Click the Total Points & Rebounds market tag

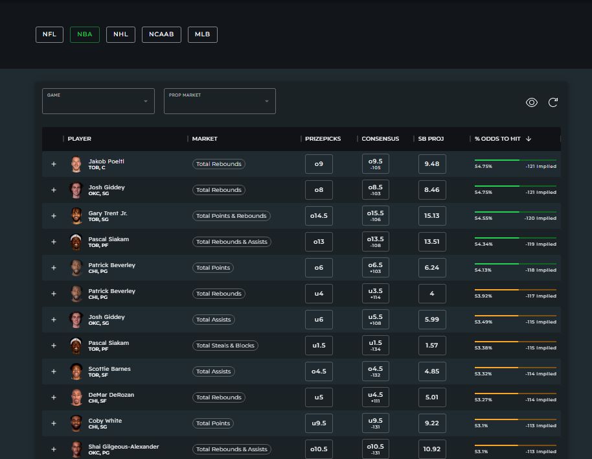[231, 216]
